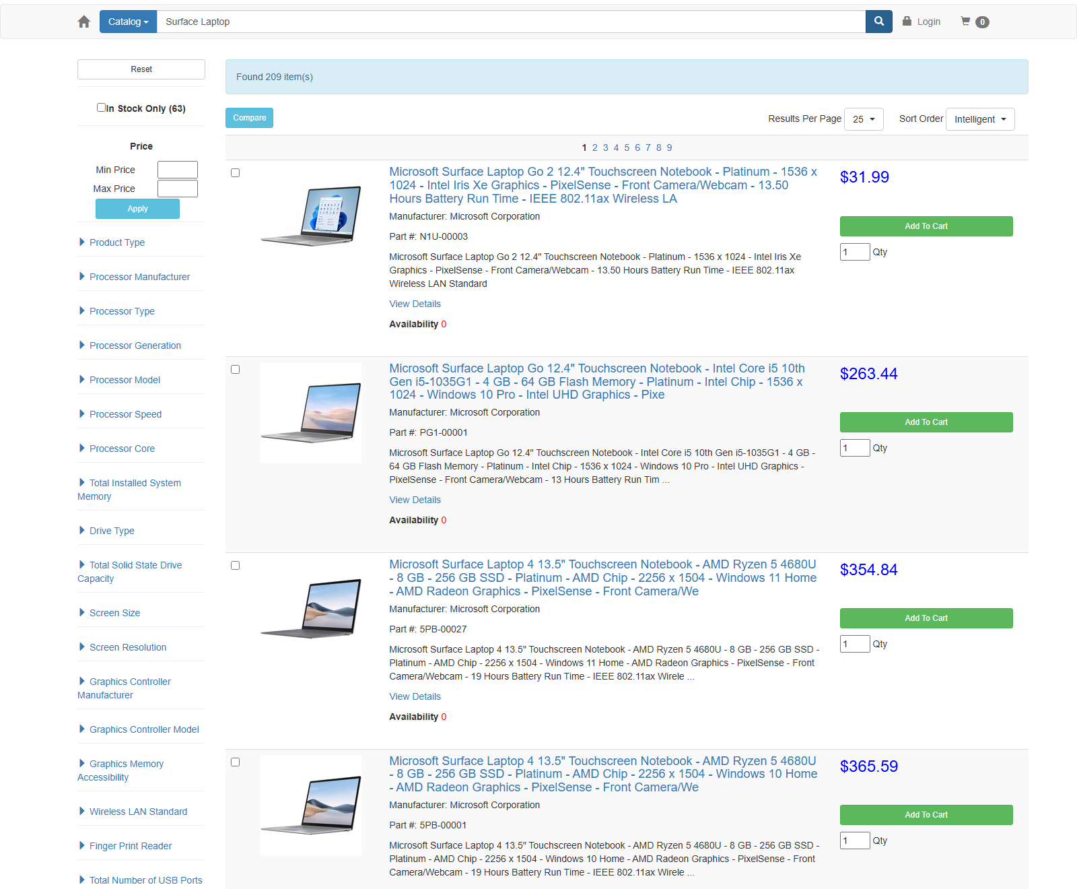View Details for part N1U-00003

pyautogui.click(x=415, y=304)
